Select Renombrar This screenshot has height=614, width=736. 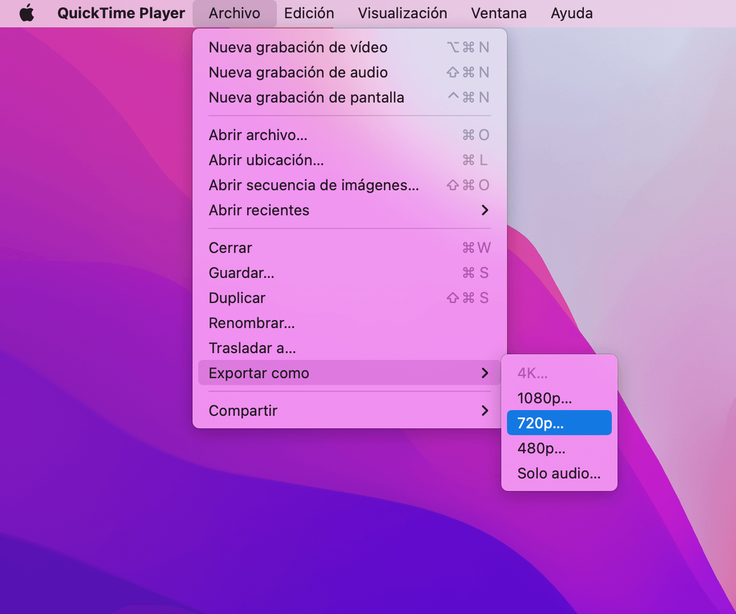click(251, 323)
